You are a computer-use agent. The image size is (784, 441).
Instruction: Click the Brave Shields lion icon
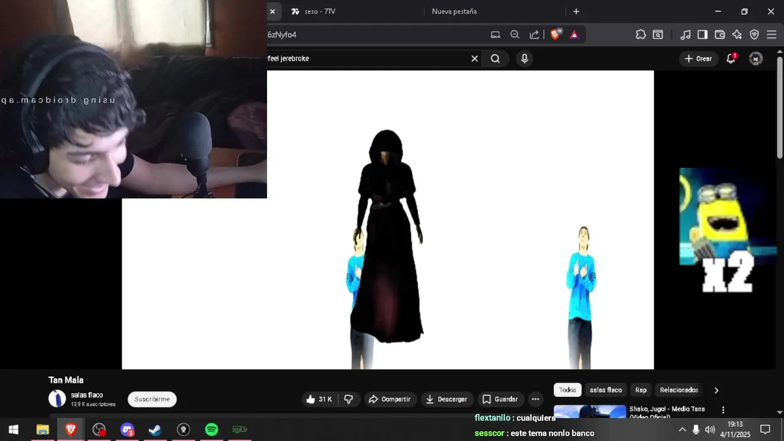tap(556, 34)
